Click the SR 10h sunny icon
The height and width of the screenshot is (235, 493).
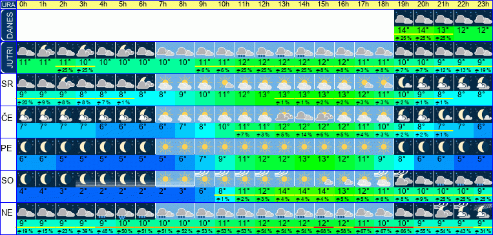(224, 82)
